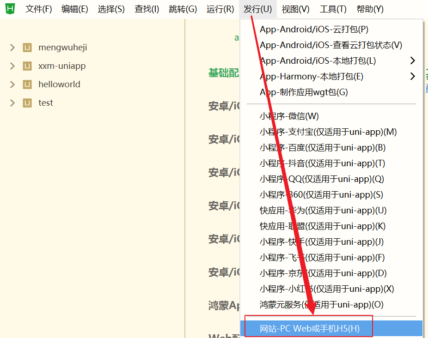Expand the test project
This screenshot has height=338, width=428.
tap(12, 103)
